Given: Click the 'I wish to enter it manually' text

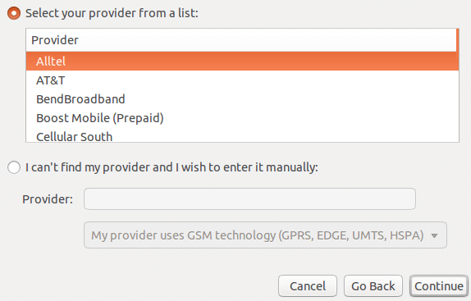Looking at the screenshot, I should (x=247, y=167).
